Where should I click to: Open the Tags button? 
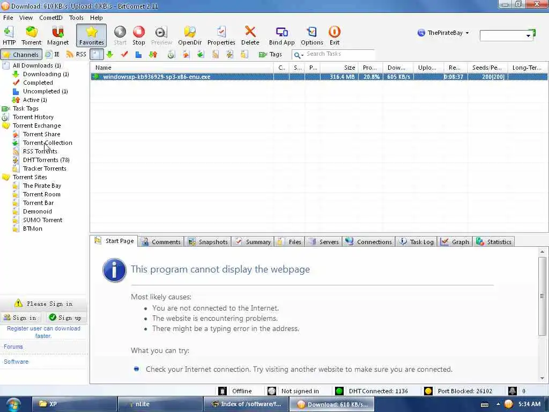(270, 54)
